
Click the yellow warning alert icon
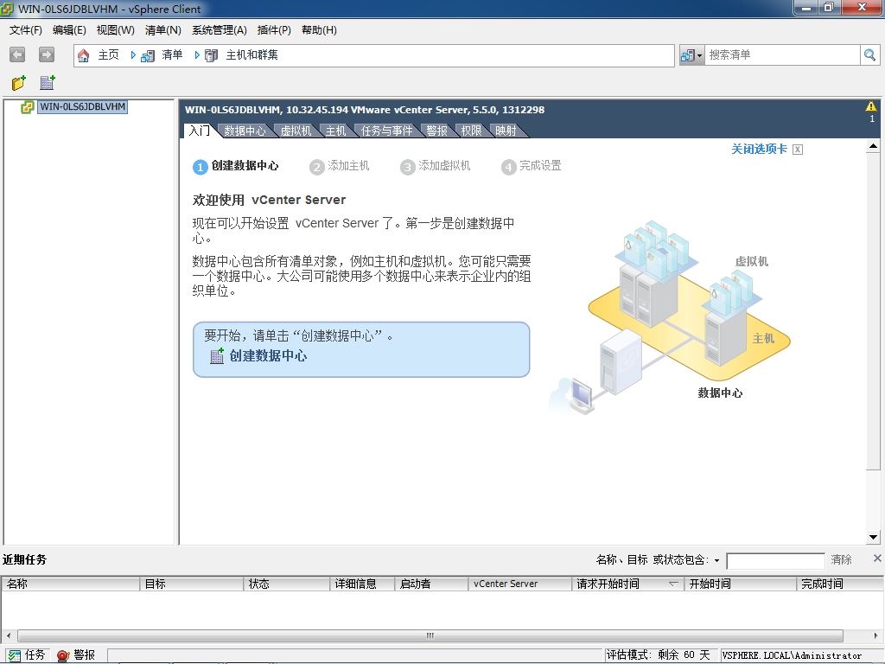(x=871, y=106)
